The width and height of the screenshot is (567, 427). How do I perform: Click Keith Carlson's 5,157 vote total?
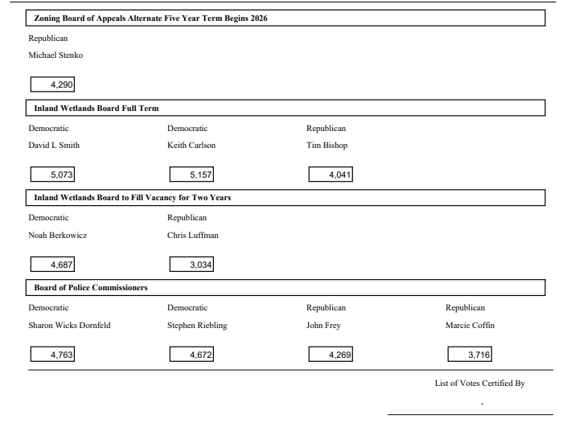point(191,174)
